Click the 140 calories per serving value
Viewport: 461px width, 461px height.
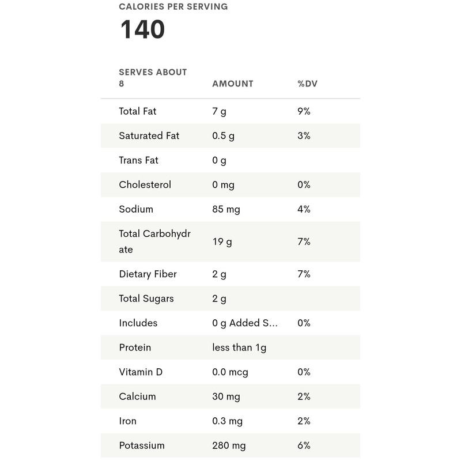(x=142, y=31)
